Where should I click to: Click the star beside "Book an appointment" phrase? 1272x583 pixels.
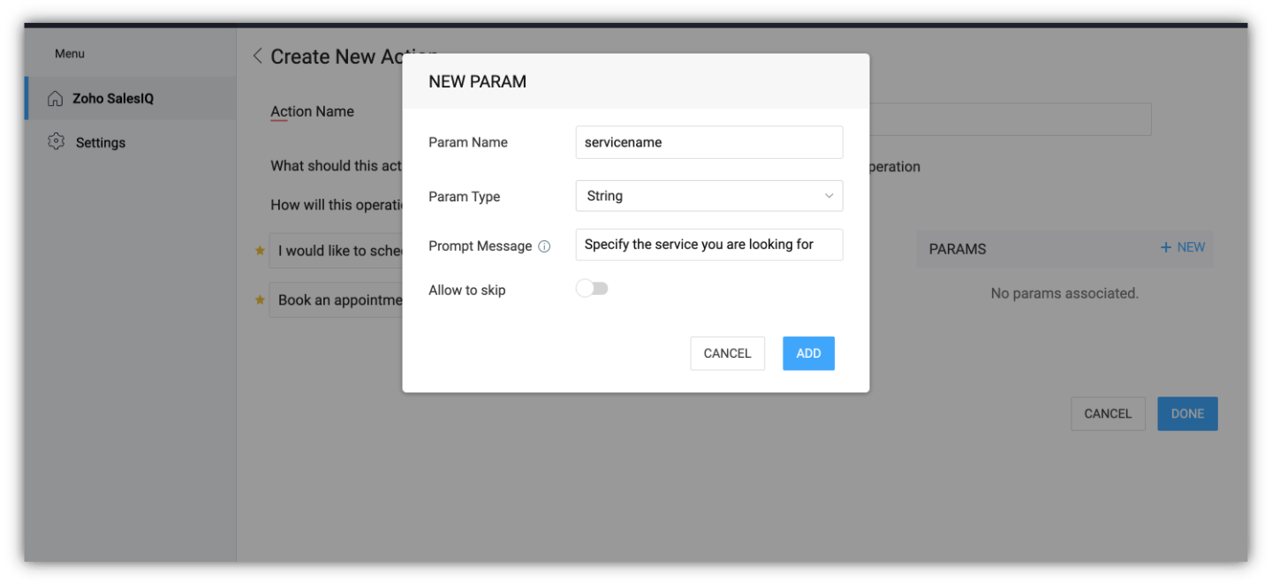pyautogui.click(x=260, y=300)
